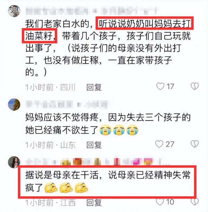Viewport: 208px width, 212px height.
Task: Like the Shandong comment with 27 likes
Action: click(159, 144)
